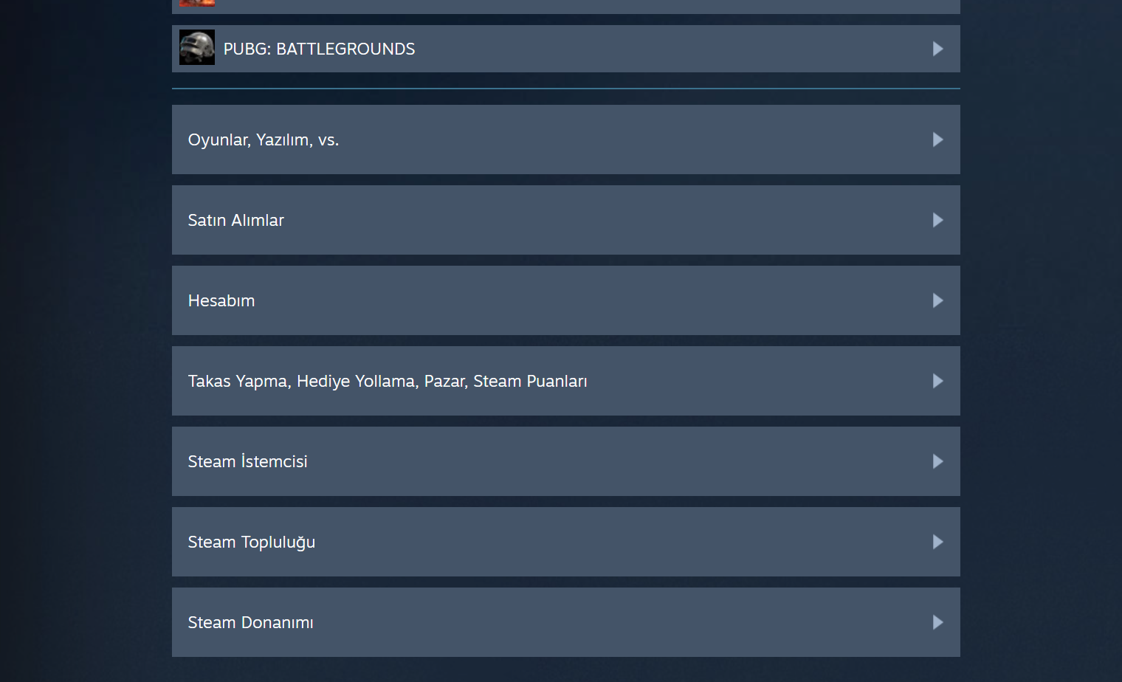Screen dimensions: 1122x682
Task: Expand the arrow beside "Satın Alımlar"
Action: pos(938,220)
